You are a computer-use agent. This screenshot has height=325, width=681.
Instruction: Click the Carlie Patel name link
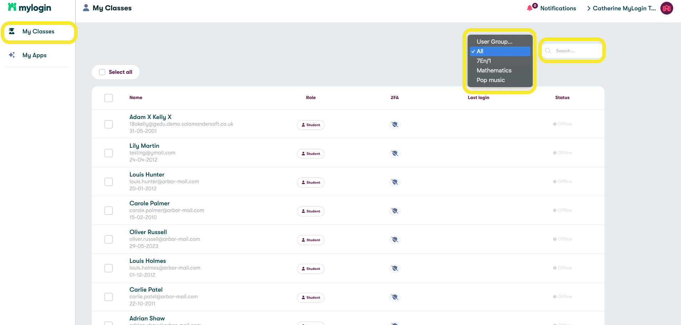[x=146, y=289]
